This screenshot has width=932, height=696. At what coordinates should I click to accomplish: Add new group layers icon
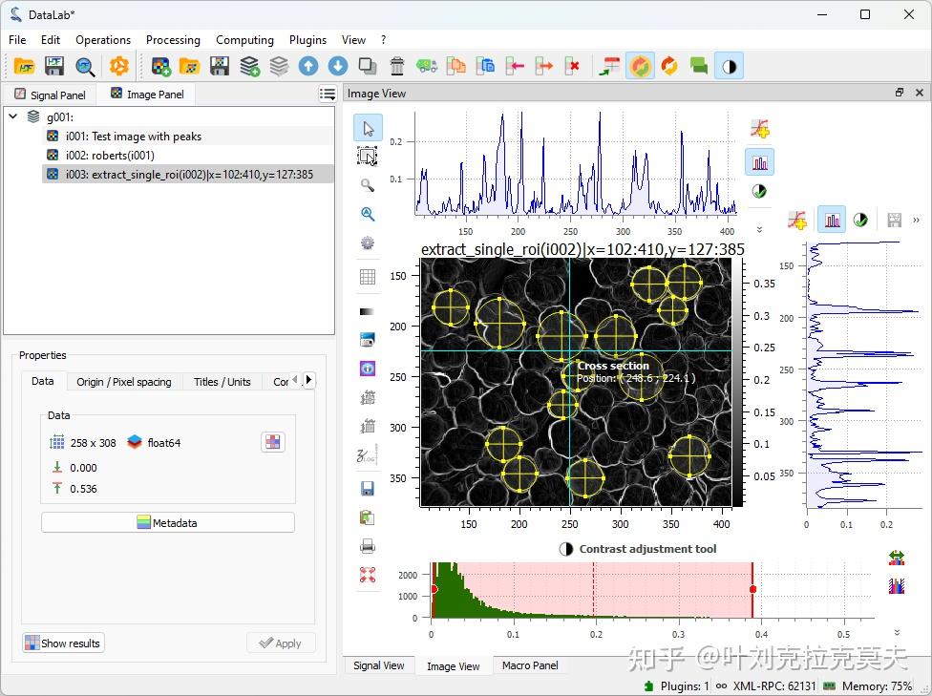coord(249,66)
